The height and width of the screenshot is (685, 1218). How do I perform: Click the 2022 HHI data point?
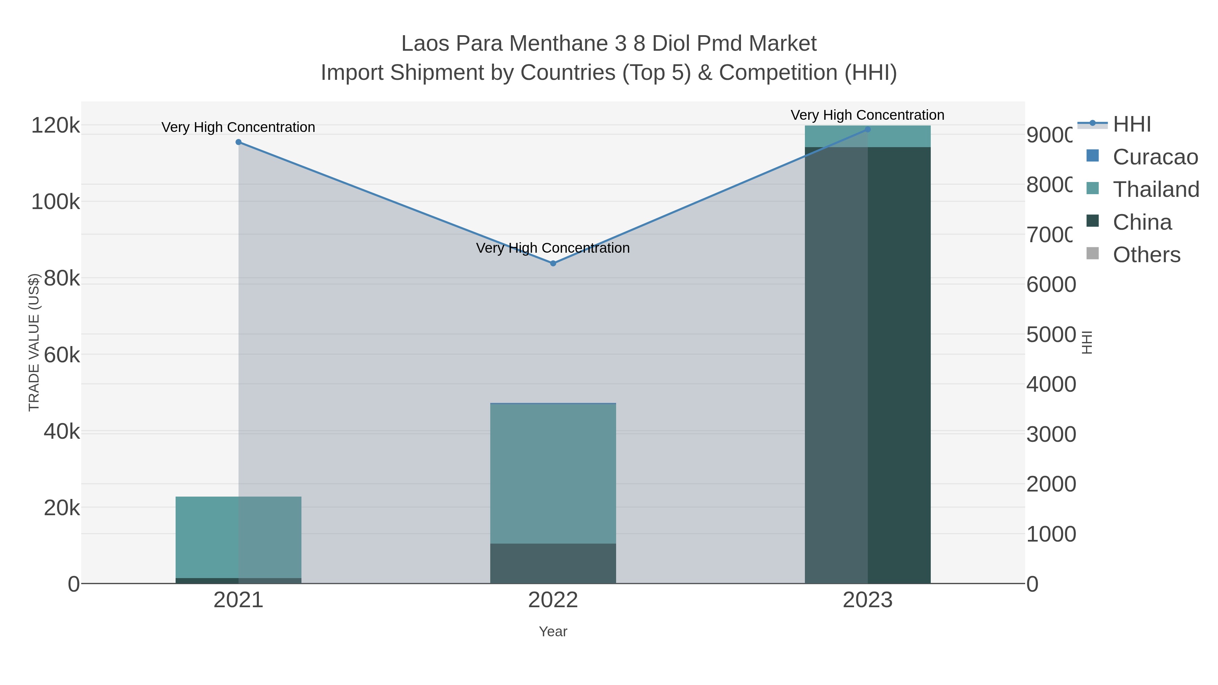553,263
